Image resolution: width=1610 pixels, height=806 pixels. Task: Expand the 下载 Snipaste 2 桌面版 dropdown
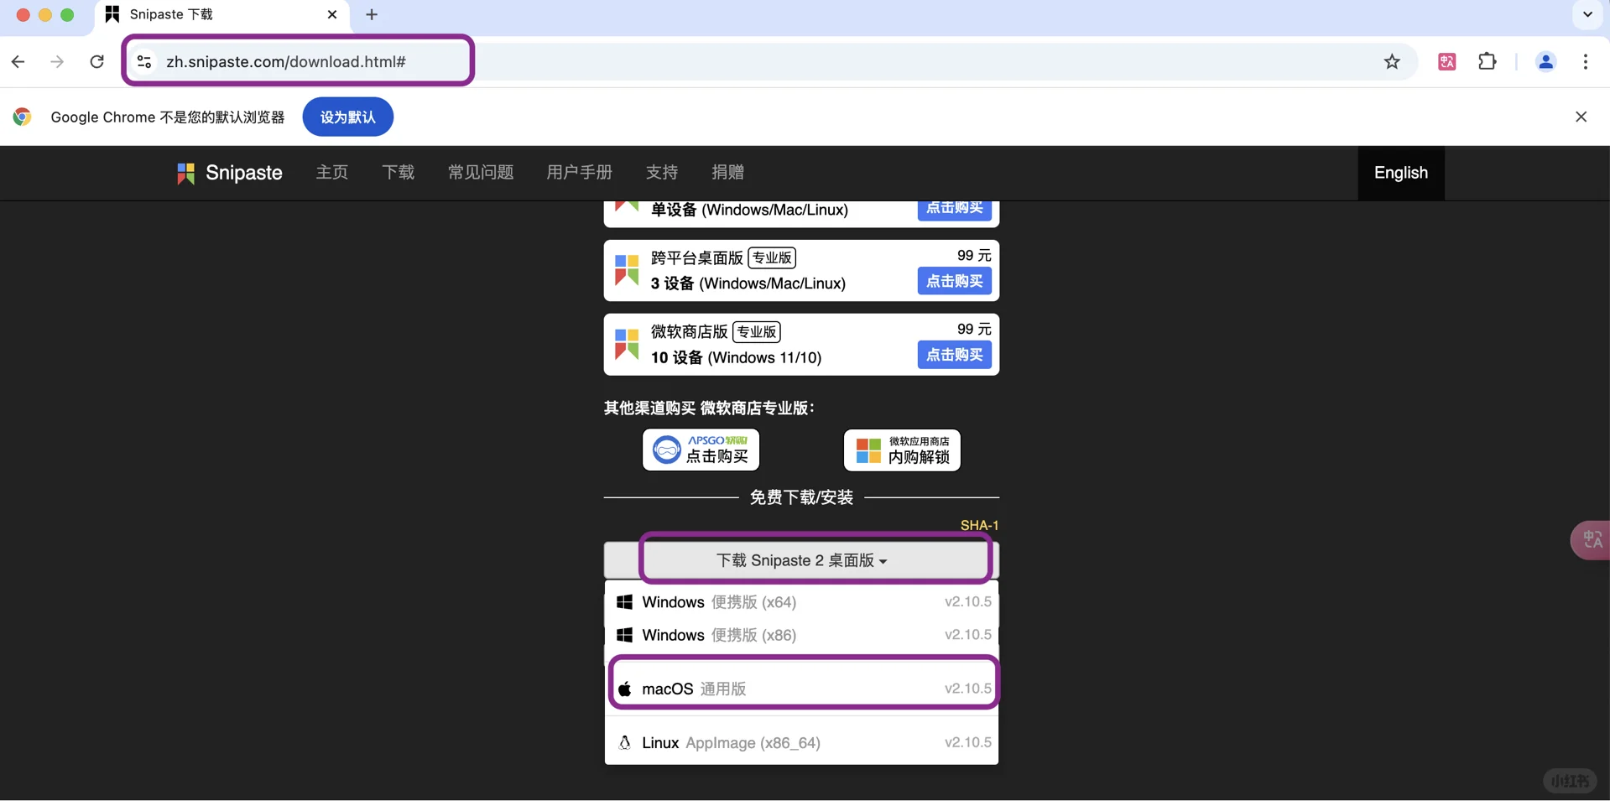[x=801, y=560]
